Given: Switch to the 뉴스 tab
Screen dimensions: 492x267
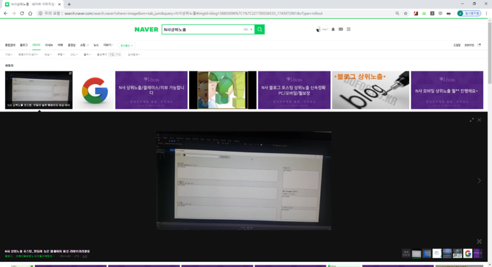Looking at the screenshot, I should (x=96, y=45).
